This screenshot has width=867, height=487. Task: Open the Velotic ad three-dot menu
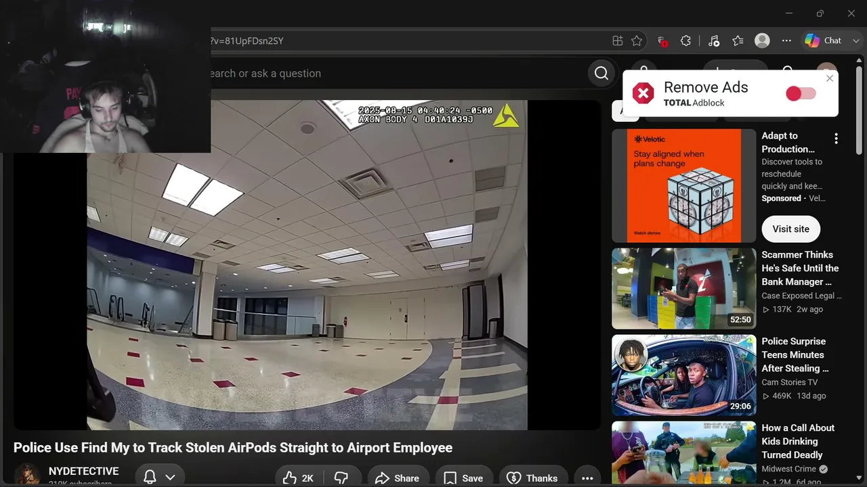click(x=836, y=139)
